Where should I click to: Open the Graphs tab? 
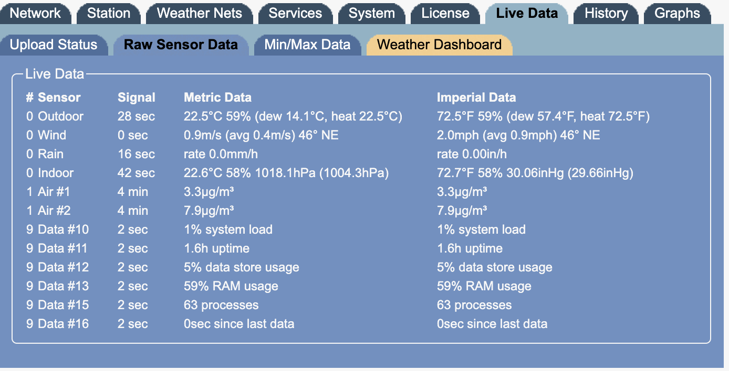pos(677,13)
